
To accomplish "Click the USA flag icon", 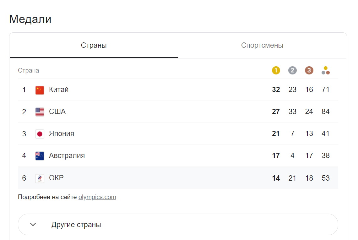I will (40, 112).
